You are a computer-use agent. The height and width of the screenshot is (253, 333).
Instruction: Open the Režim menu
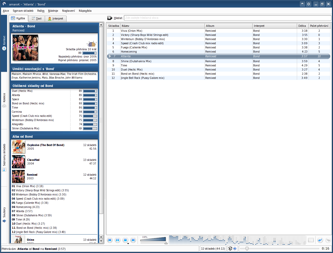[41, 11]
